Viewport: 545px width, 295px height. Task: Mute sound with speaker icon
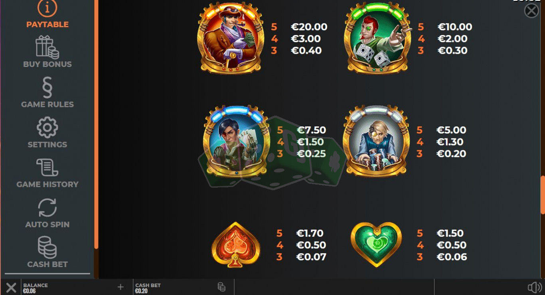(535, 287)
